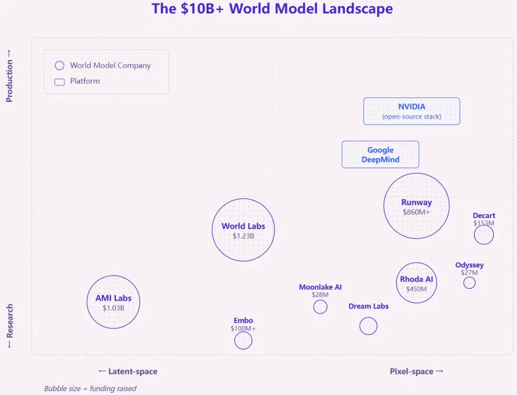517x395 pixels.
Task: Click the "$27M" funding value
Action: tap(469, 273)
